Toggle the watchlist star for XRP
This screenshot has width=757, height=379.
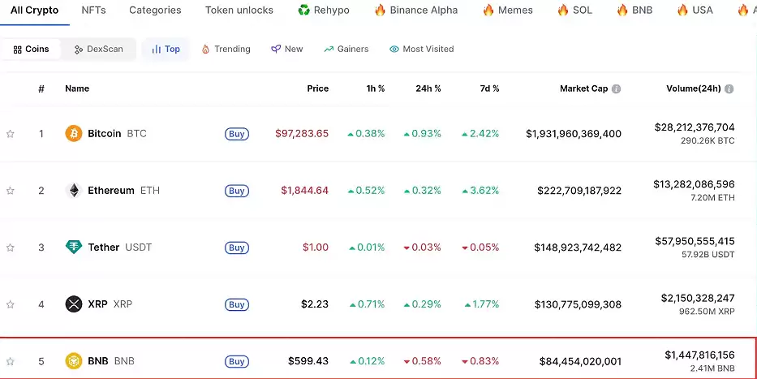[x=11, y=304]
